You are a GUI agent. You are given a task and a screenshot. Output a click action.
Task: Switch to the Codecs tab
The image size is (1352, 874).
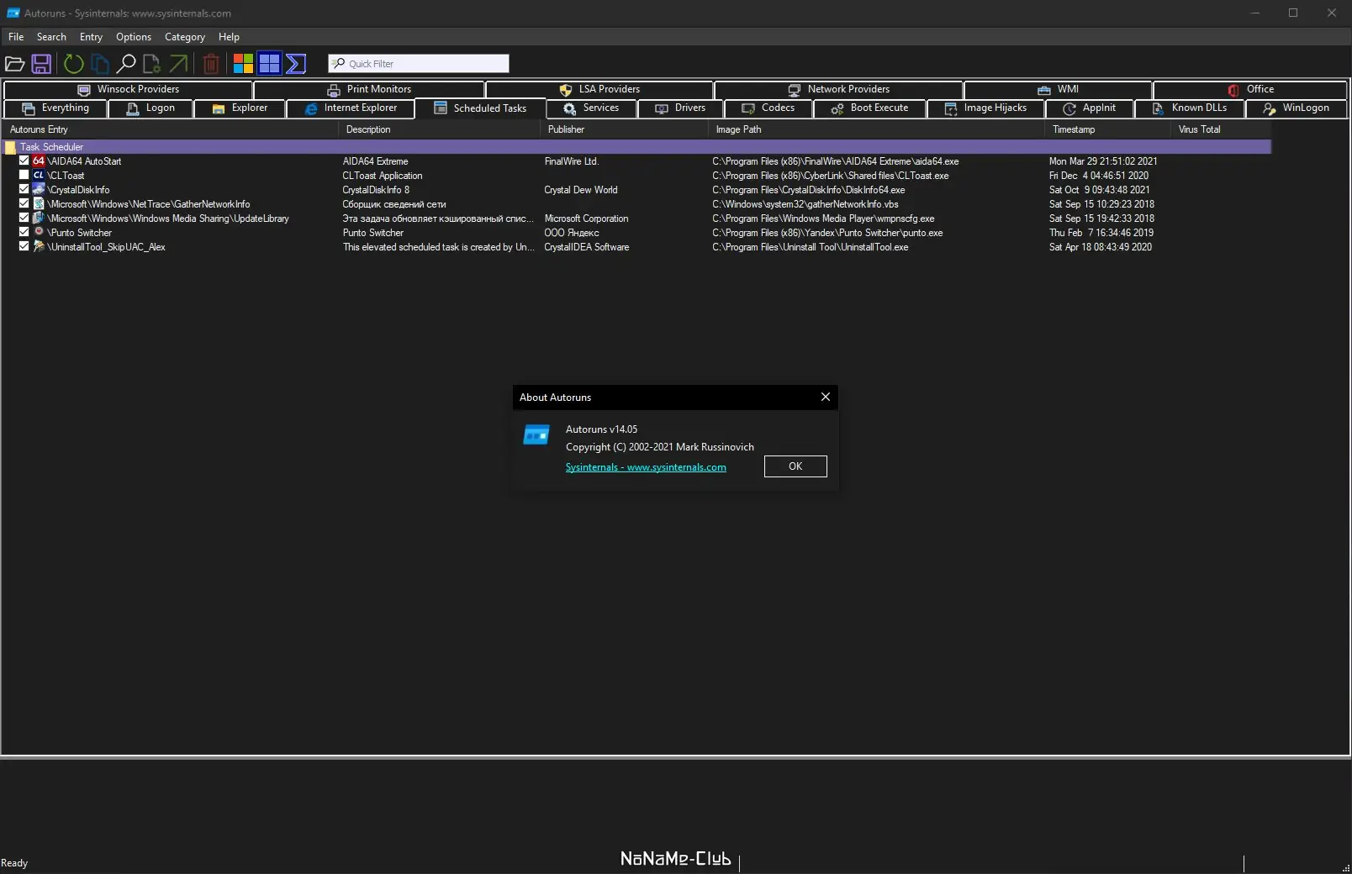click(x=768, y=108)
